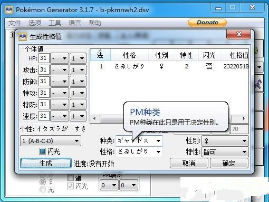The image size is (269, 202).
Task: Sort by the 性別 column header
Action: (x=161, y=55)
